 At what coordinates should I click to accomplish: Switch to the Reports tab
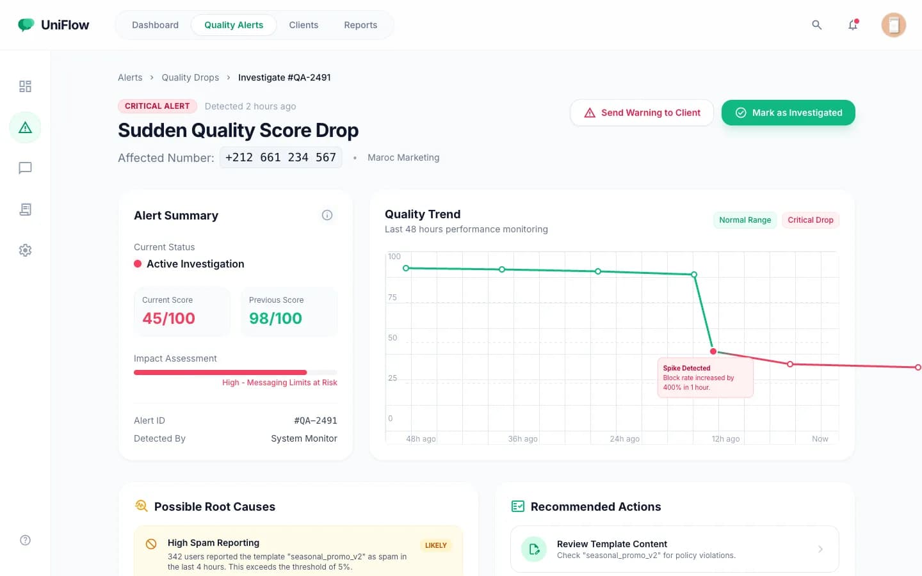click(x=360, y=25)
